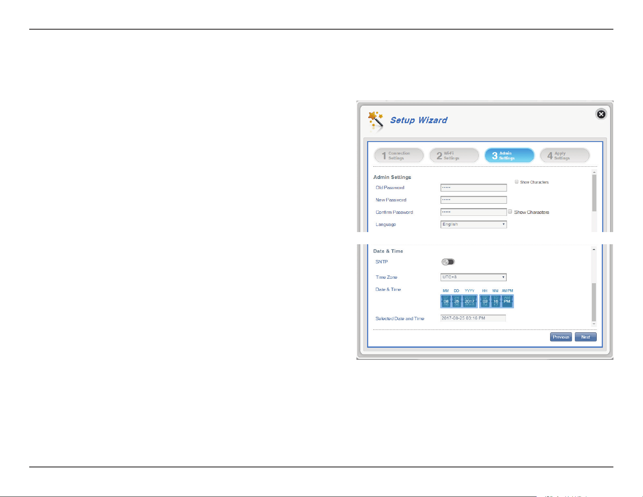Jump to step 4 Apply Settings
Screen dimensions: 643x497
(565, 155)
